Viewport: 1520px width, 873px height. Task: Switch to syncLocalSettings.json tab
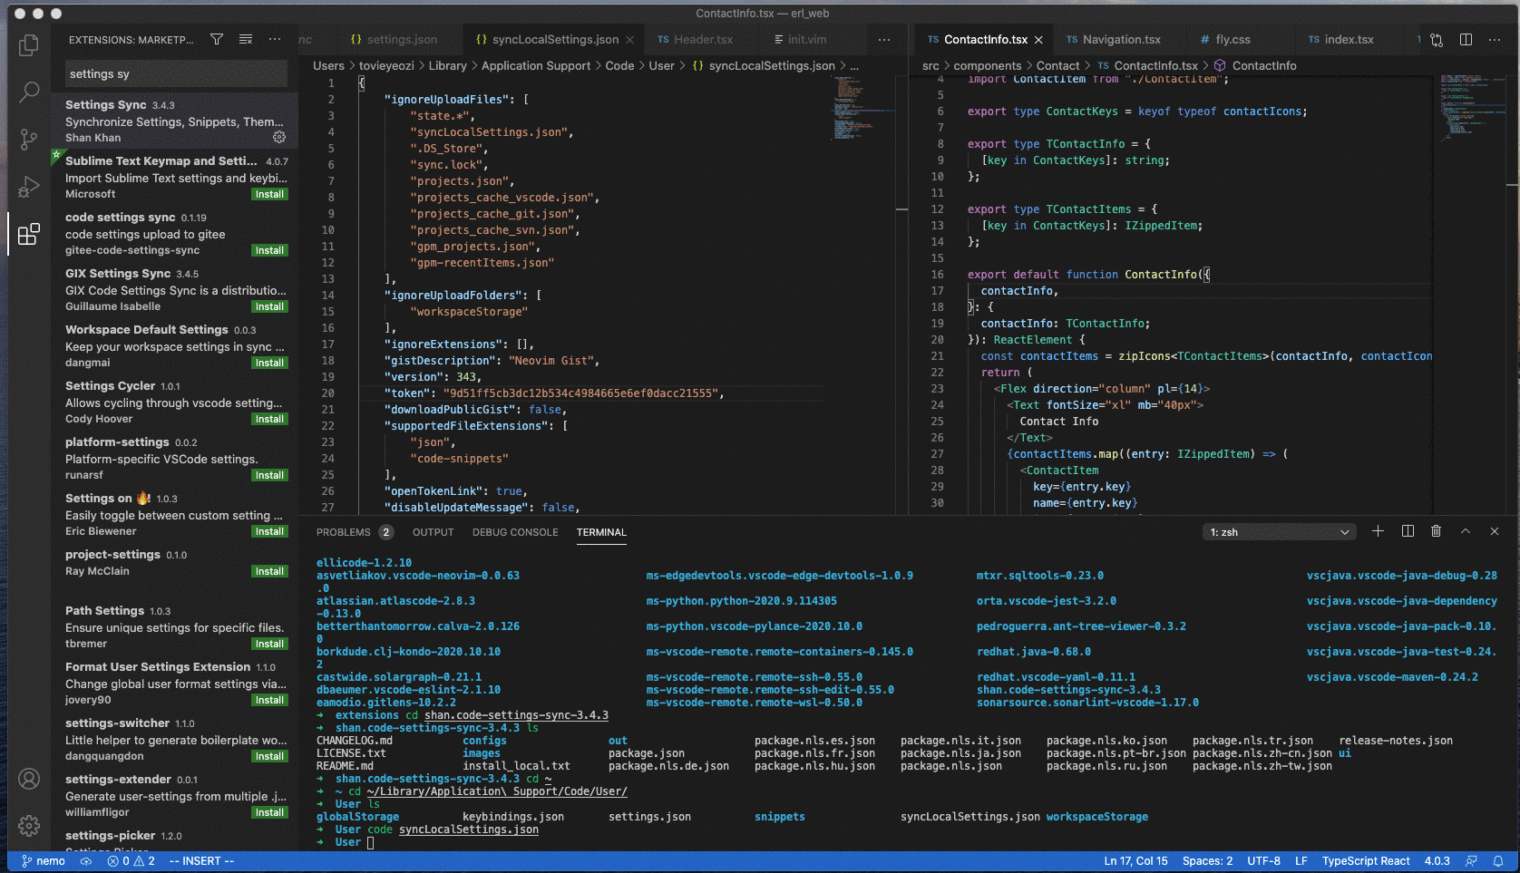pos(554,40)
